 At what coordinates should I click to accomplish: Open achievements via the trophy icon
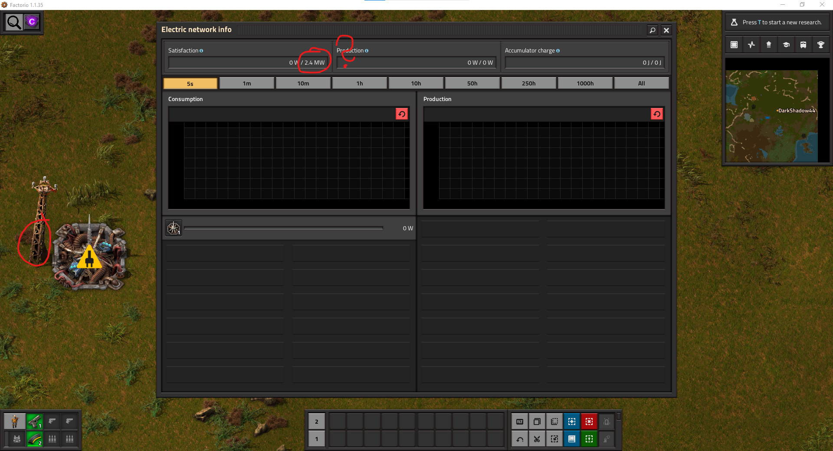tap(821, 45)
